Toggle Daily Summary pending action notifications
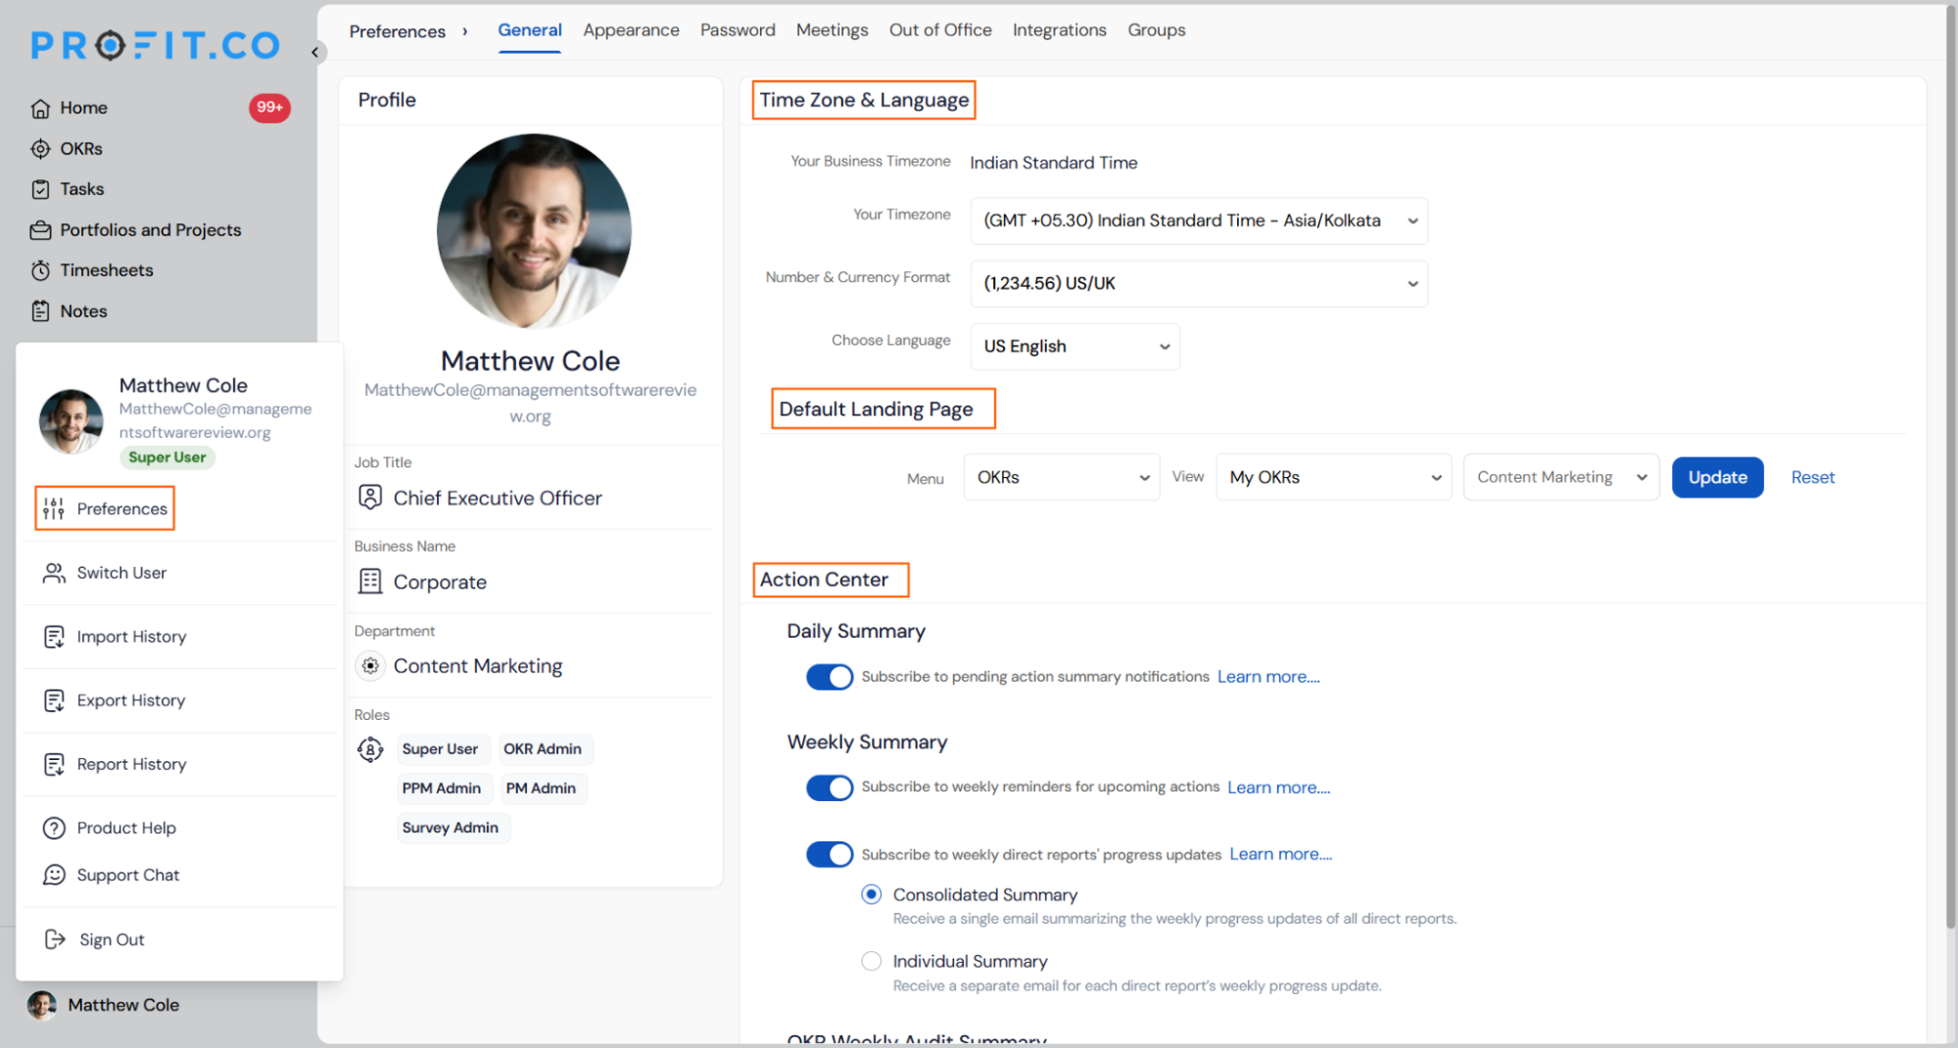Image resolution: width=1958 pixels, height=1048 pixels. point(830,677)
